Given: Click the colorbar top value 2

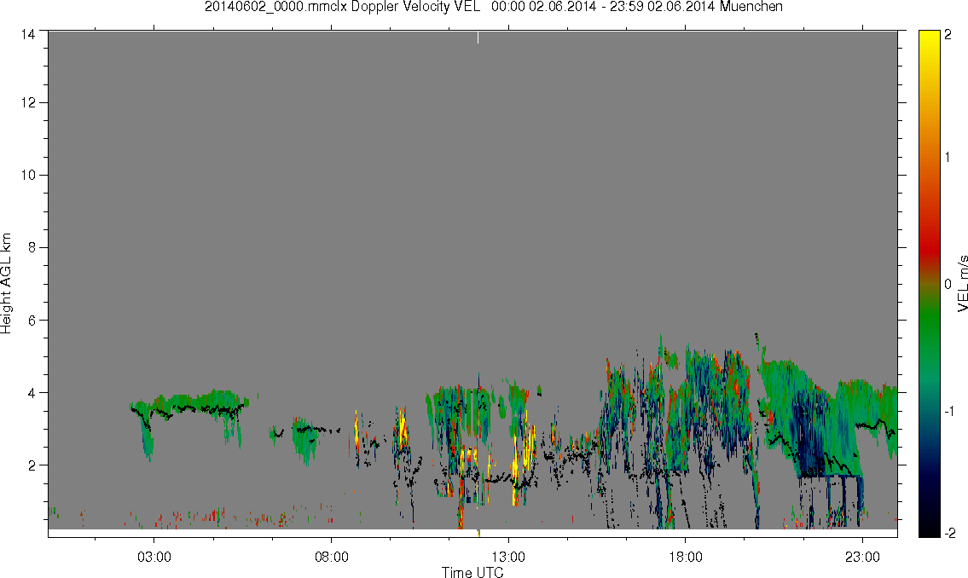Looking at the screenshot, I should click(x=948, y=35).
